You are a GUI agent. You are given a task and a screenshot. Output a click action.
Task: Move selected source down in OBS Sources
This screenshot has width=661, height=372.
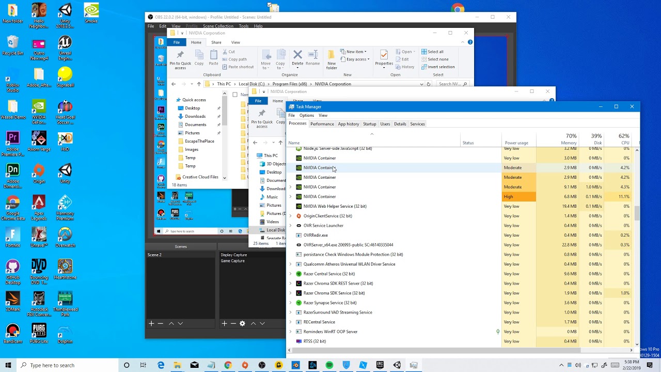[262, 323]
